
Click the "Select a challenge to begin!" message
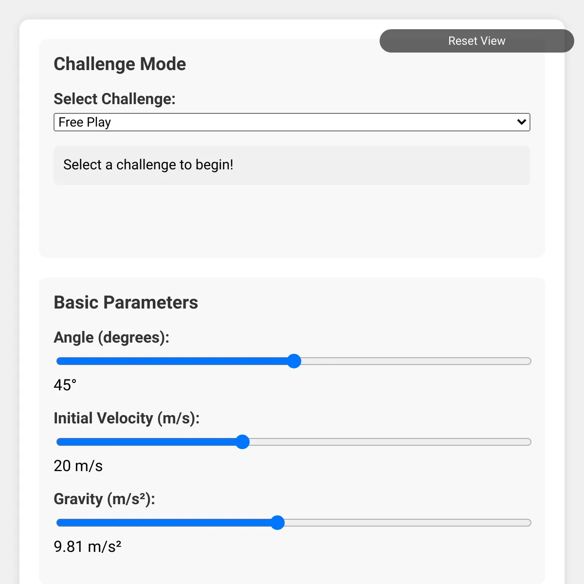tap(148, 165)
